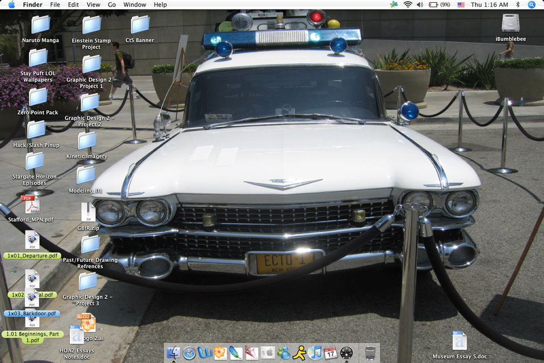Screen dimensions: 544x363
Task: Open the Trash at the Dock's end
Action: pyautogui.click(x=370, y=353)
